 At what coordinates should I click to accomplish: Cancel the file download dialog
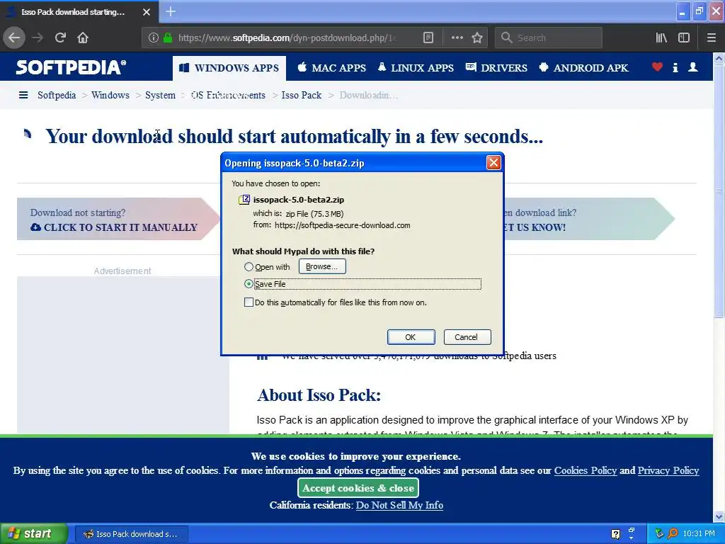467,337
